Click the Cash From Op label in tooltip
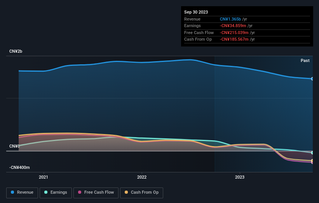 [198, 40]
